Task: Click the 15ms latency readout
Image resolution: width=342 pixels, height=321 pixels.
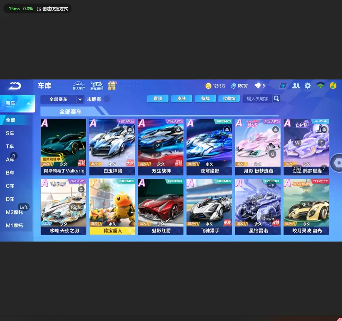Action: click(14, 9)
